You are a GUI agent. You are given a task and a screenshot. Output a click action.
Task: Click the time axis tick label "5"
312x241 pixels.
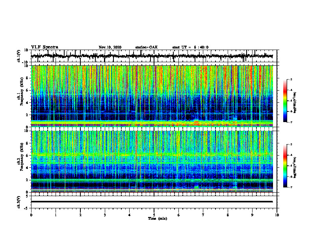tap(154, 215)
